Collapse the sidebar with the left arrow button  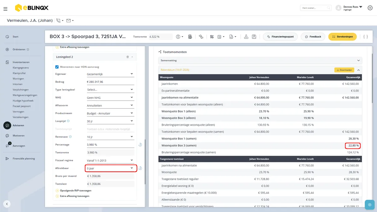coord(7,204)
